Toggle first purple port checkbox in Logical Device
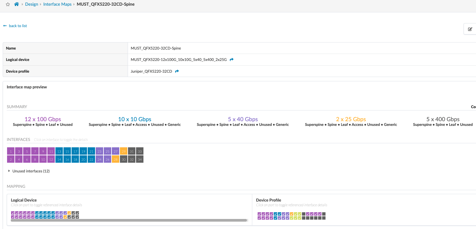The width and height of the screenshot is (476, 229). pyautogui.click(x=13, y=213)
